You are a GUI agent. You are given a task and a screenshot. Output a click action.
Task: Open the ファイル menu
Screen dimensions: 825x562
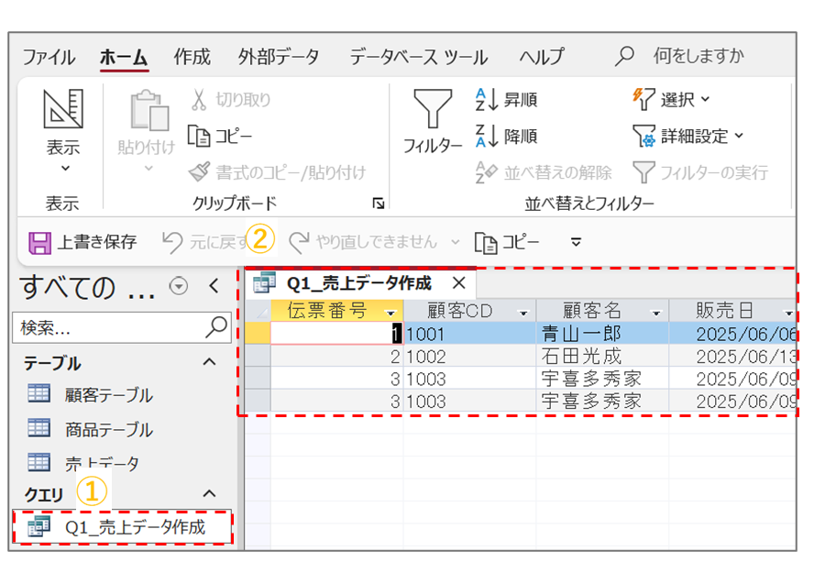(x=49, y=57)
